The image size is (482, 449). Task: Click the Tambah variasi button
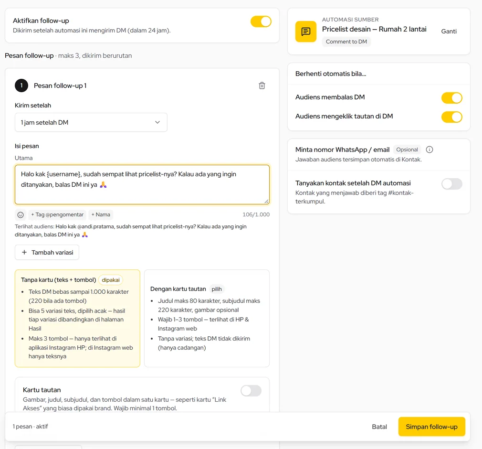(47, 252)
